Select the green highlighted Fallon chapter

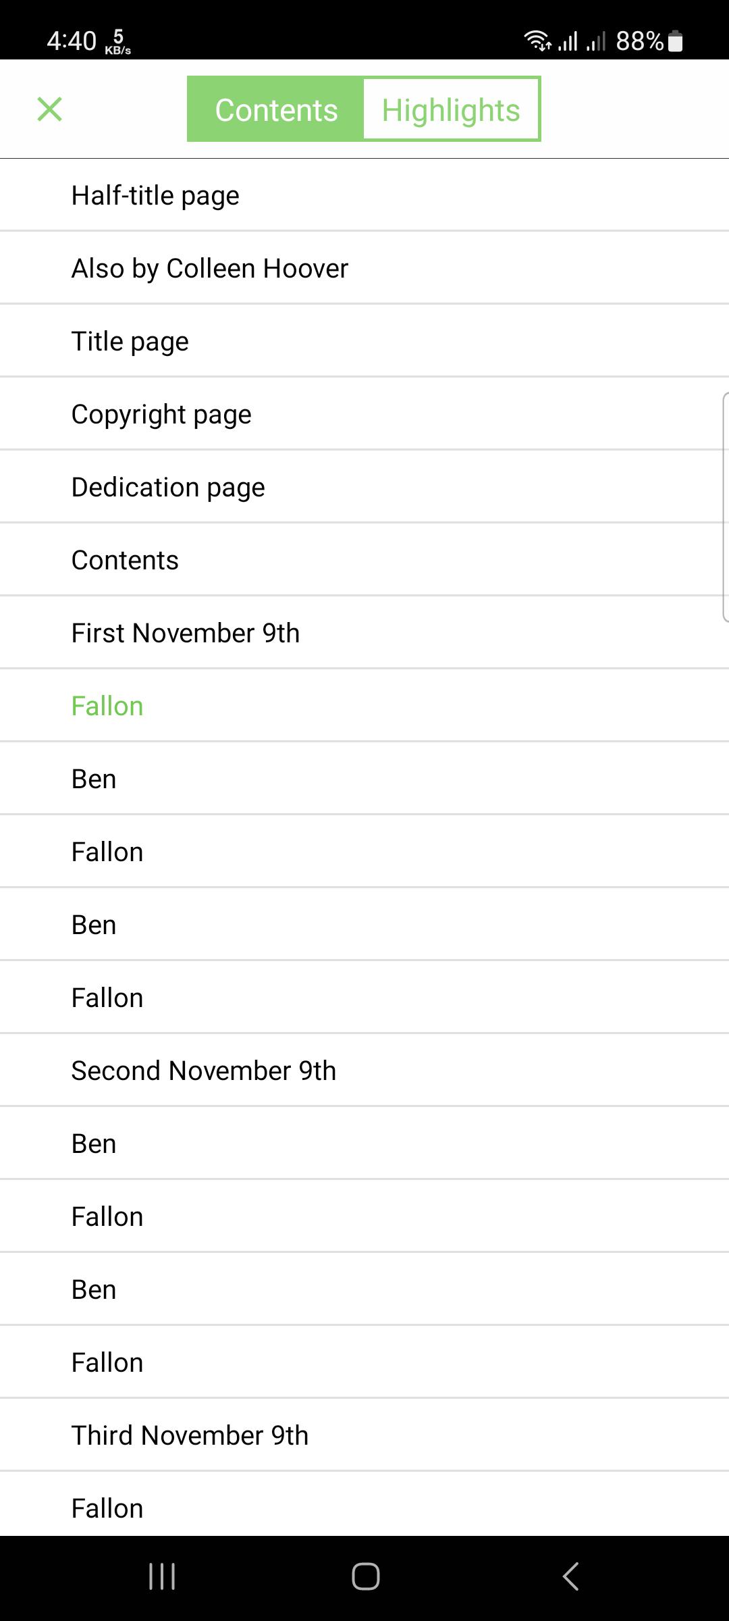[364, 706]
